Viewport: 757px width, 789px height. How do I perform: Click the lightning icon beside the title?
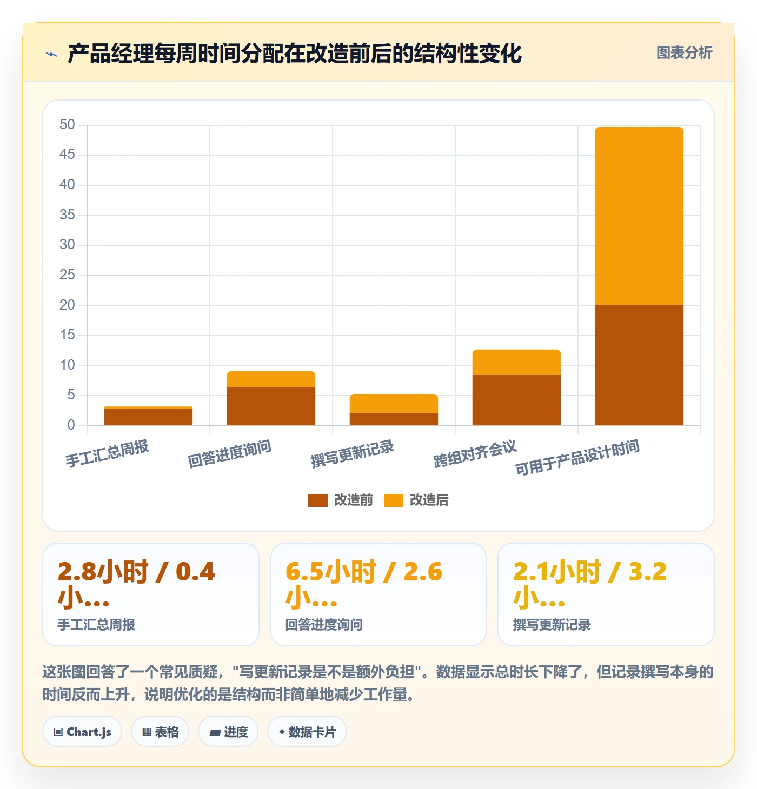click(x=51, y=54)
